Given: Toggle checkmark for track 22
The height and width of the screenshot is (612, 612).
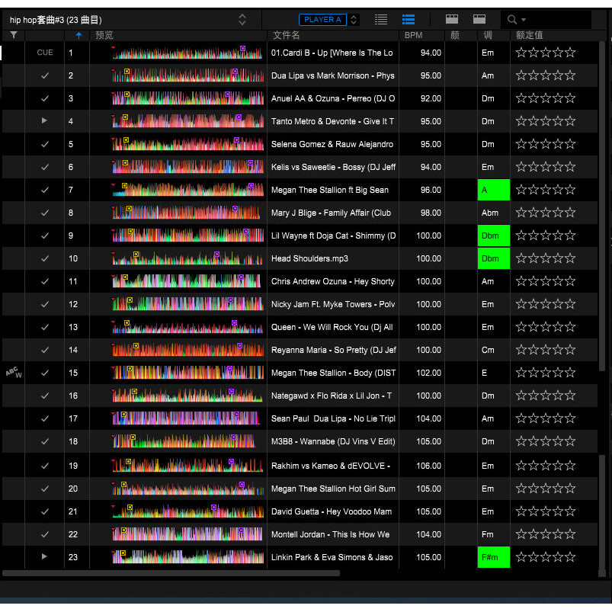Looking at the screenshot, I should (45, 534).
